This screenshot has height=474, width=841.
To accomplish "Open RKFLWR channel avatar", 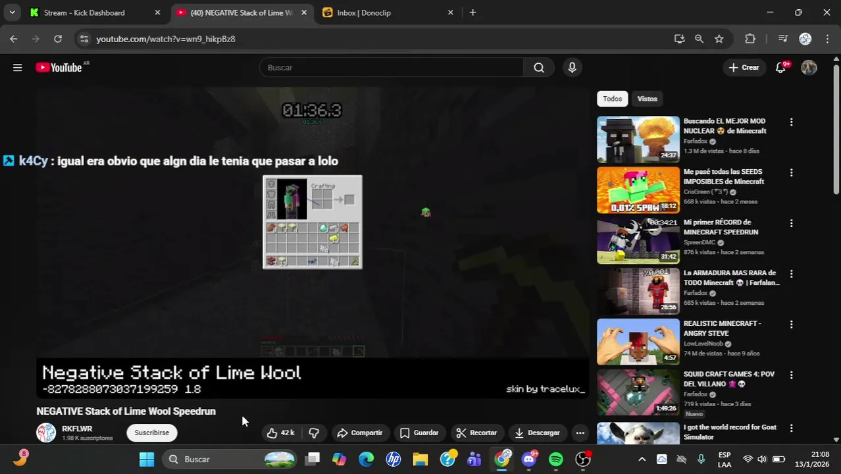I will click(x=46, y=433).
